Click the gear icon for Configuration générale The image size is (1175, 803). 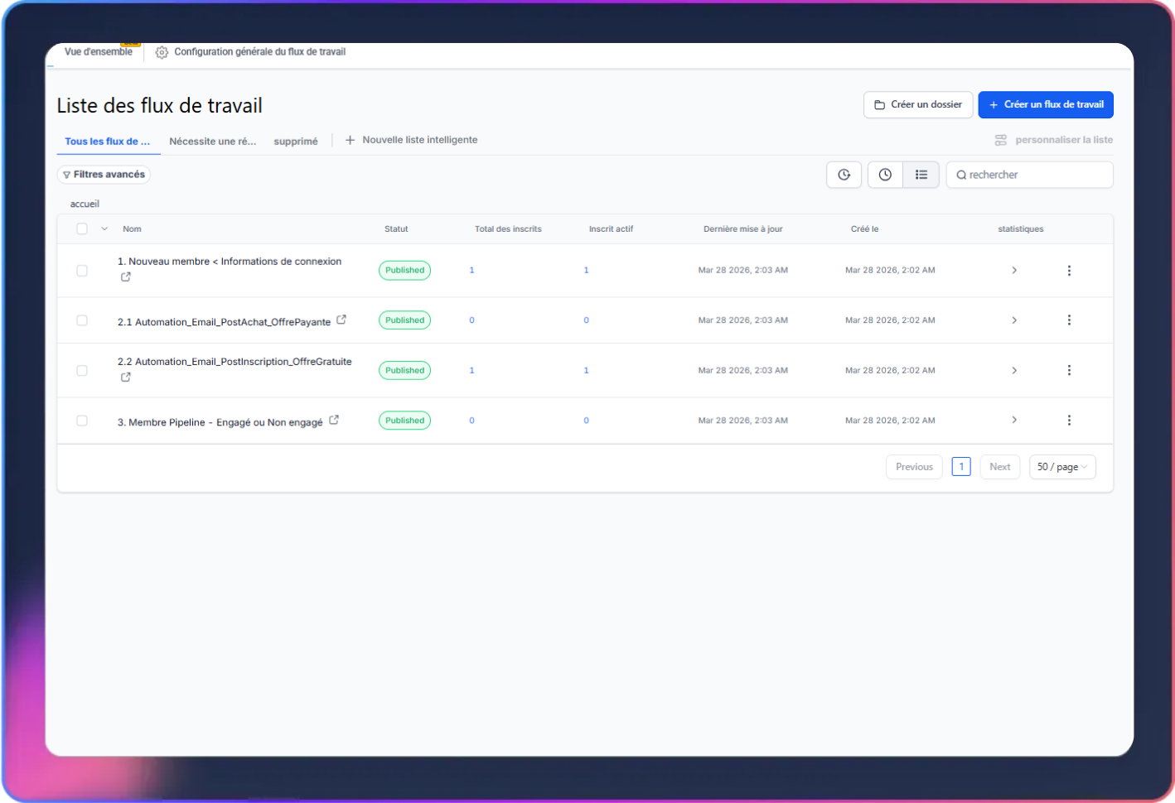pyautogui.click(x=162, y=52)
